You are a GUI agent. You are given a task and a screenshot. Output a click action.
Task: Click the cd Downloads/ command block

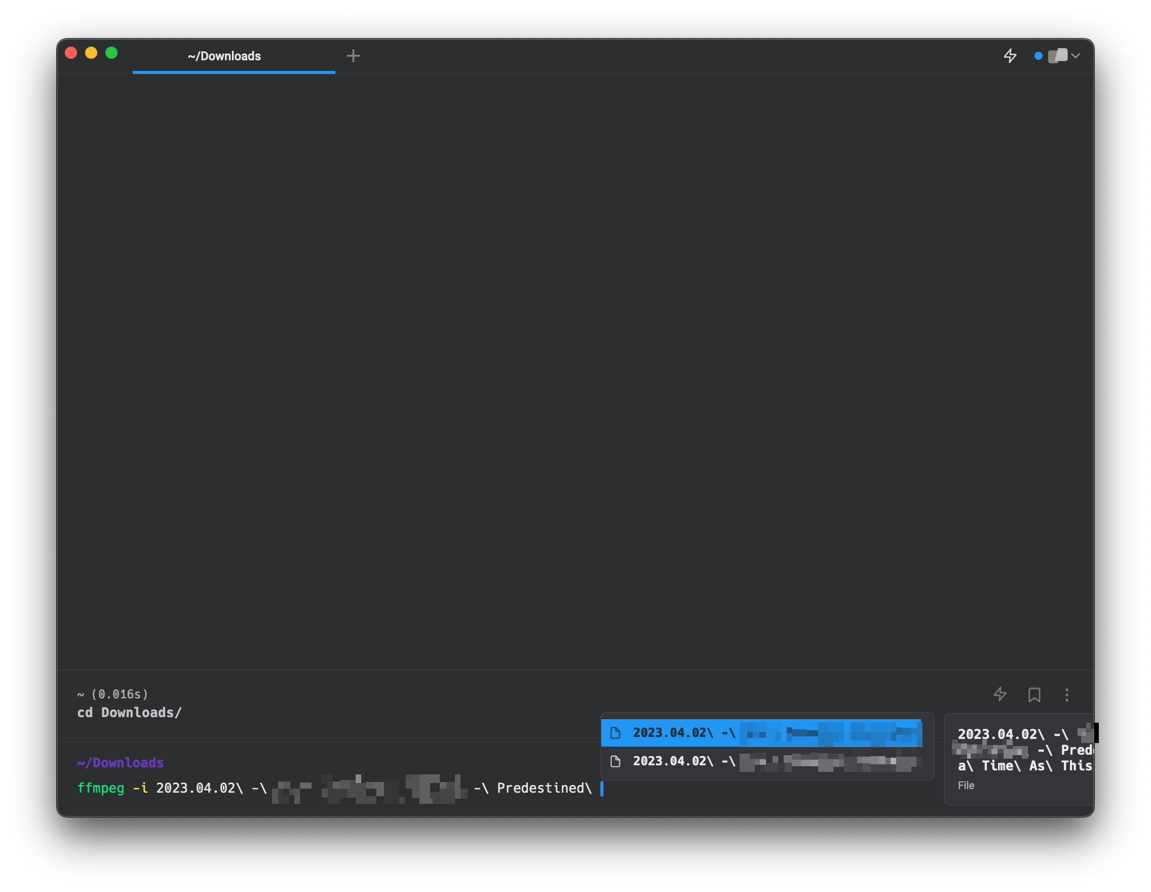[130, 712]
